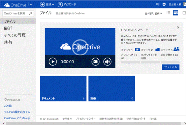The image size is (186, 125).
Task: Click the large play overlay on the OneDrive video
Action: [x=80, y=47]
